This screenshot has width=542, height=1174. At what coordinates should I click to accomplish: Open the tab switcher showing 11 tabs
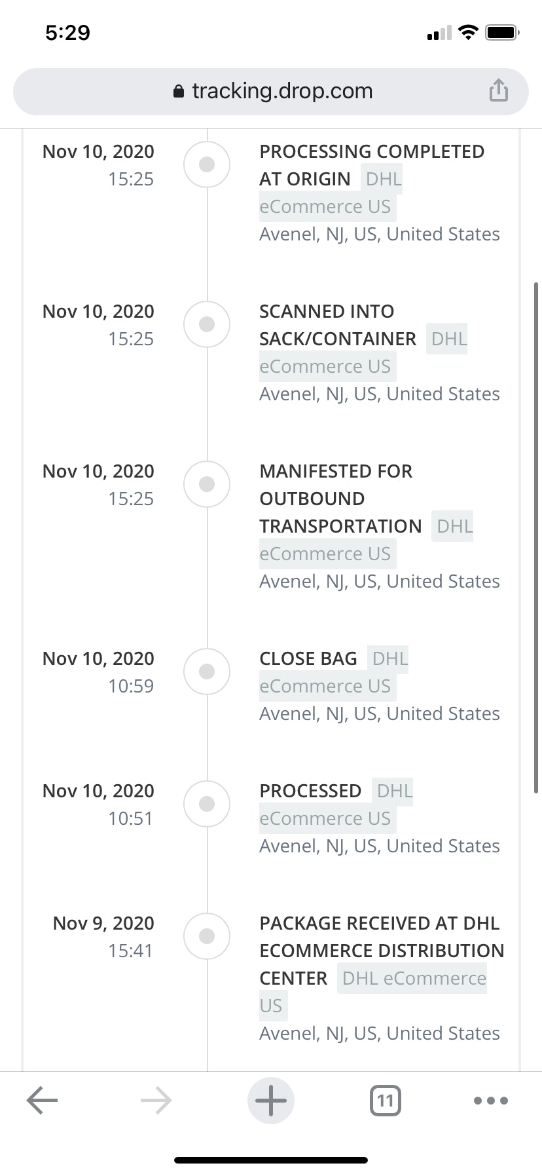[x=386, y=1101]
